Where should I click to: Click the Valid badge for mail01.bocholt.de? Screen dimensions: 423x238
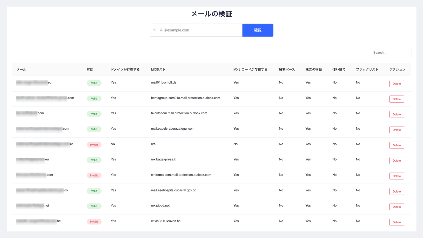(x=94, y=83)
